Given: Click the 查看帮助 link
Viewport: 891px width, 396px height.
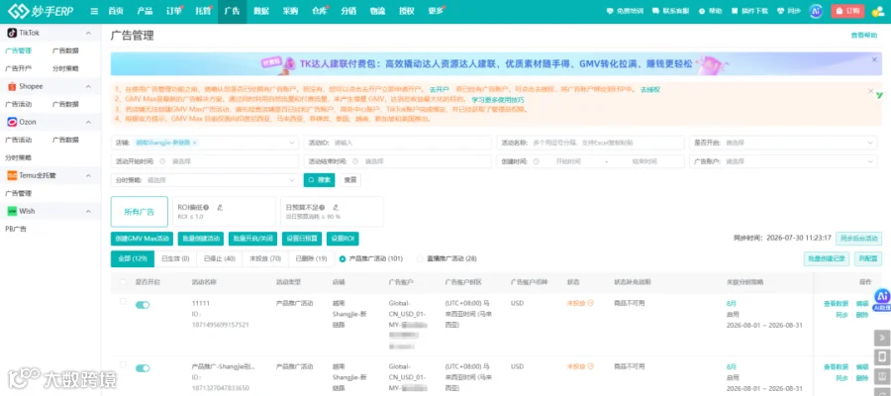Looking at the screenshot, I should click(864, 36).
